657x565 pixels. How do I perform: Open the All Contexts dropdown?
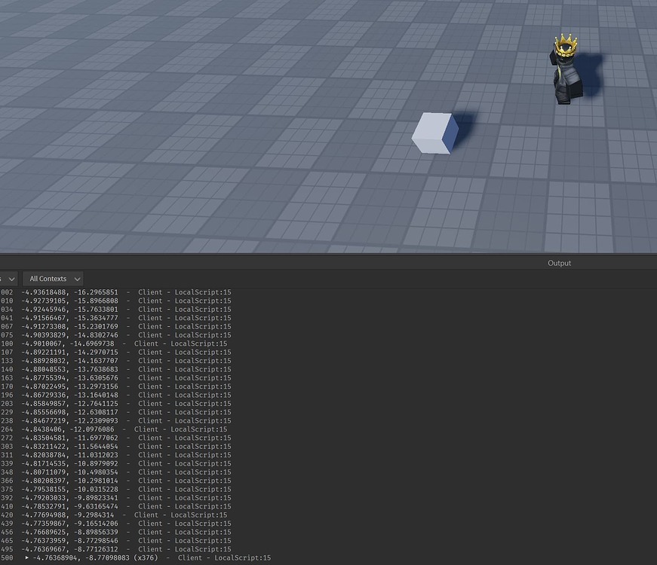click(x=53, y=278)
